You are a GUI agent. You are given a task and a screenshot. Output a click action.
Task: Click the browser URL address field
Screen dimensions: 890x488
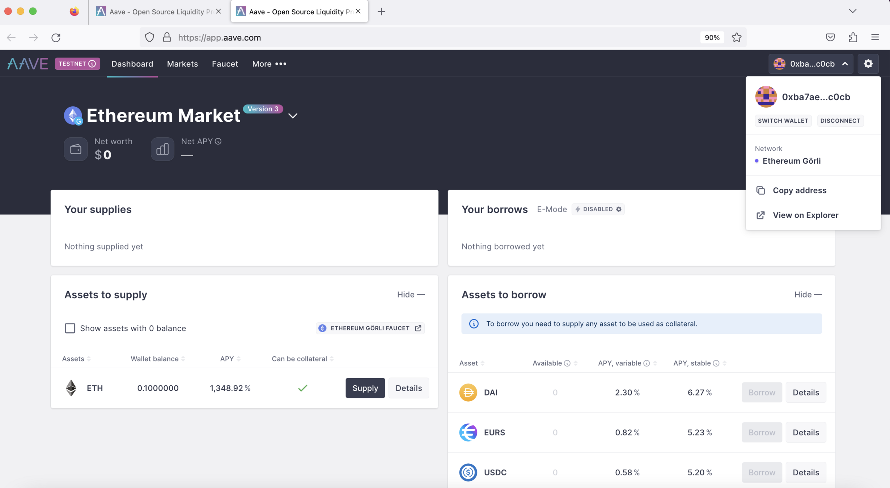[x=398, y=37]
